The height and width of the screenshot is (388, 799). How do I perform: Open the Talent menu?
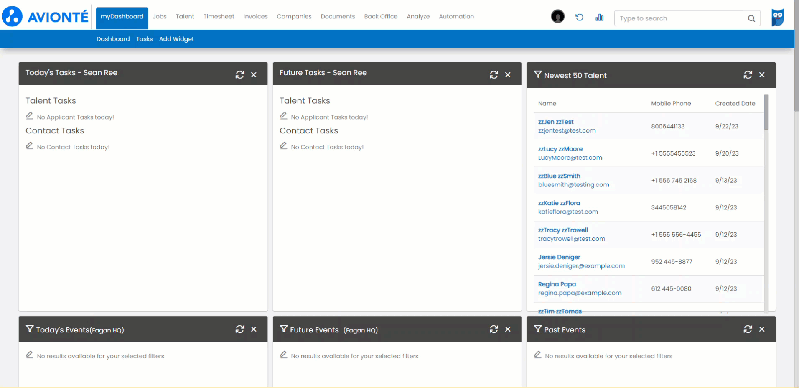click(185, 17)
